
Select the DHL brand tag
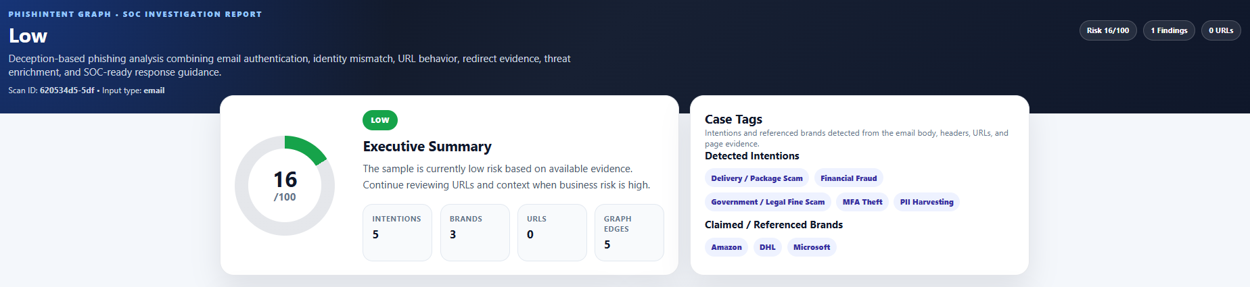tap(768, 247)
